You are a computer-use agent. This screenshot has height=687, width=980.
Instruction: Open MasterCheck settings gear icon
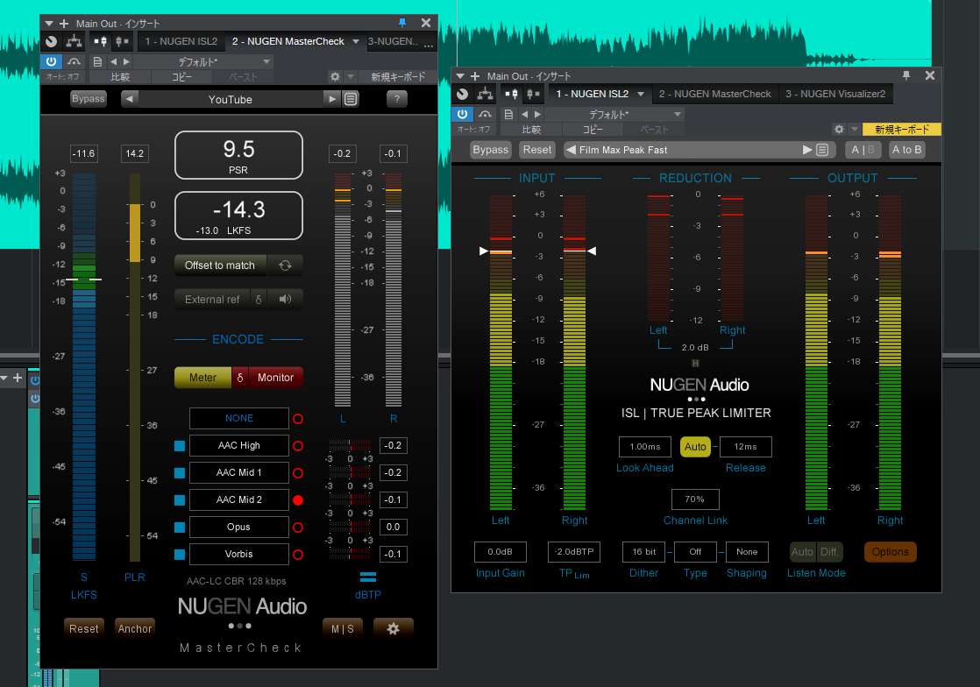pyautogui.click(x=393, y=628)
